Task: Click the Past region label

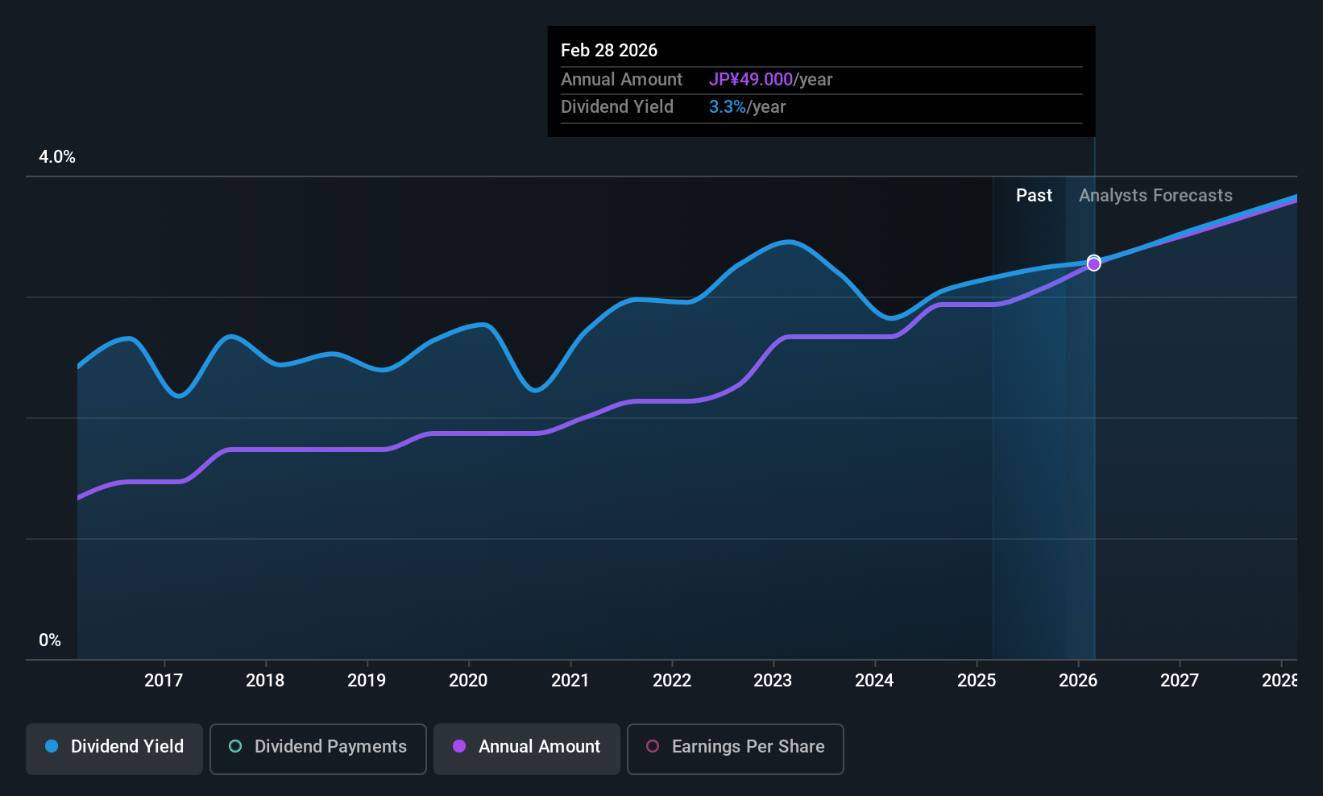Action: tap(1034, 196)
